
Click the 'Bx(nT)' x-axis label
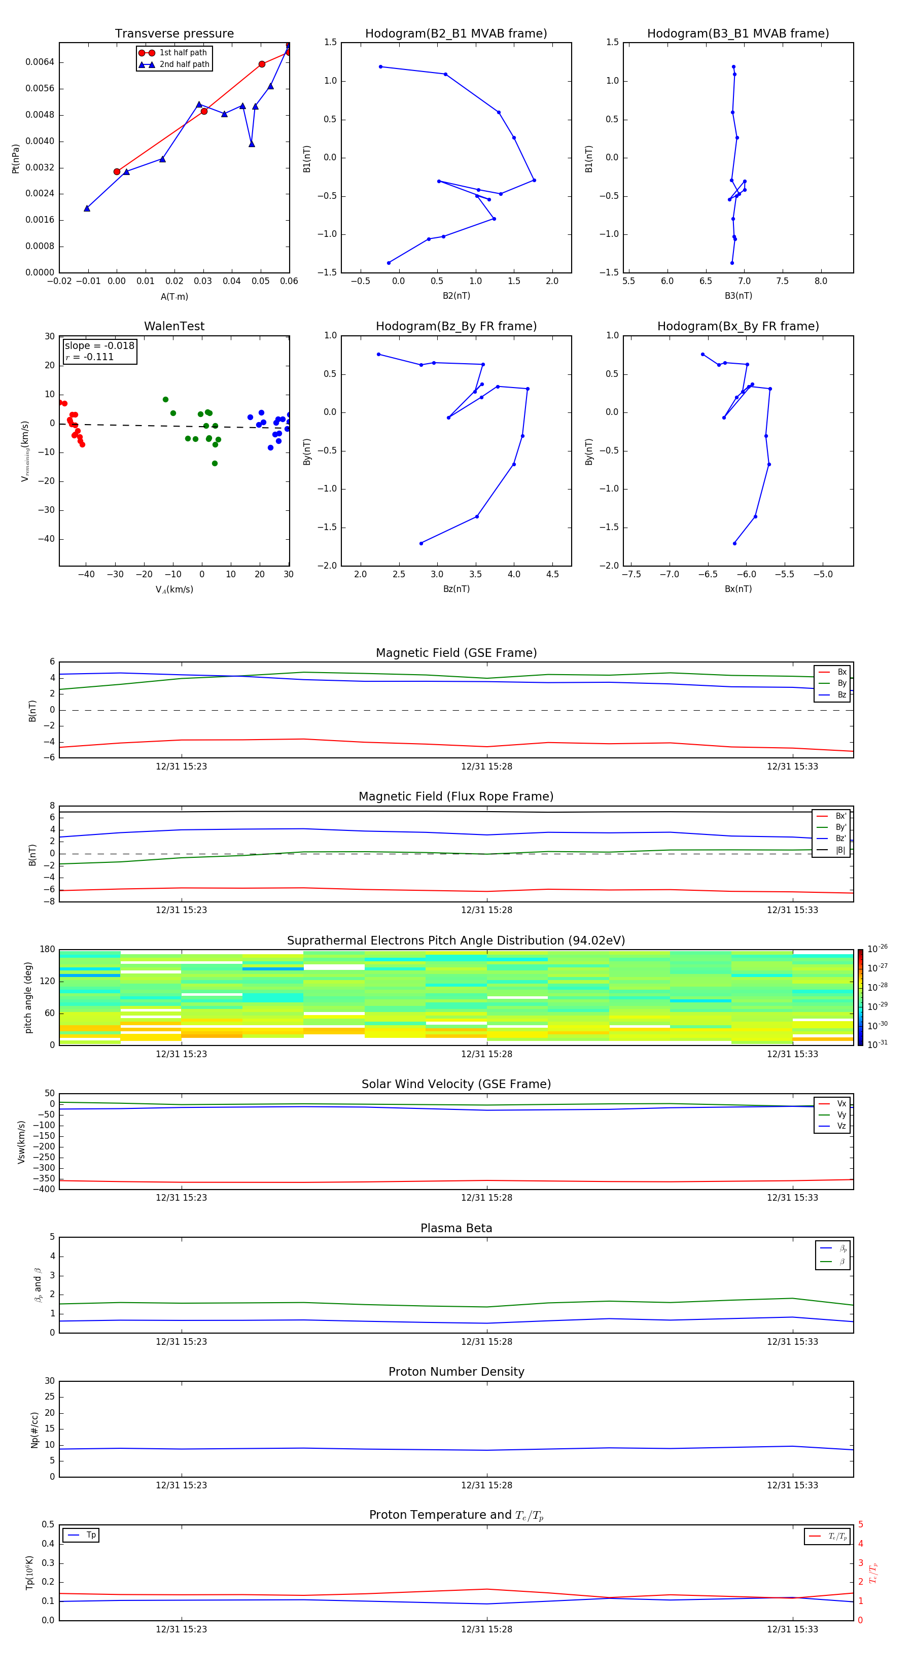point(738,589)
